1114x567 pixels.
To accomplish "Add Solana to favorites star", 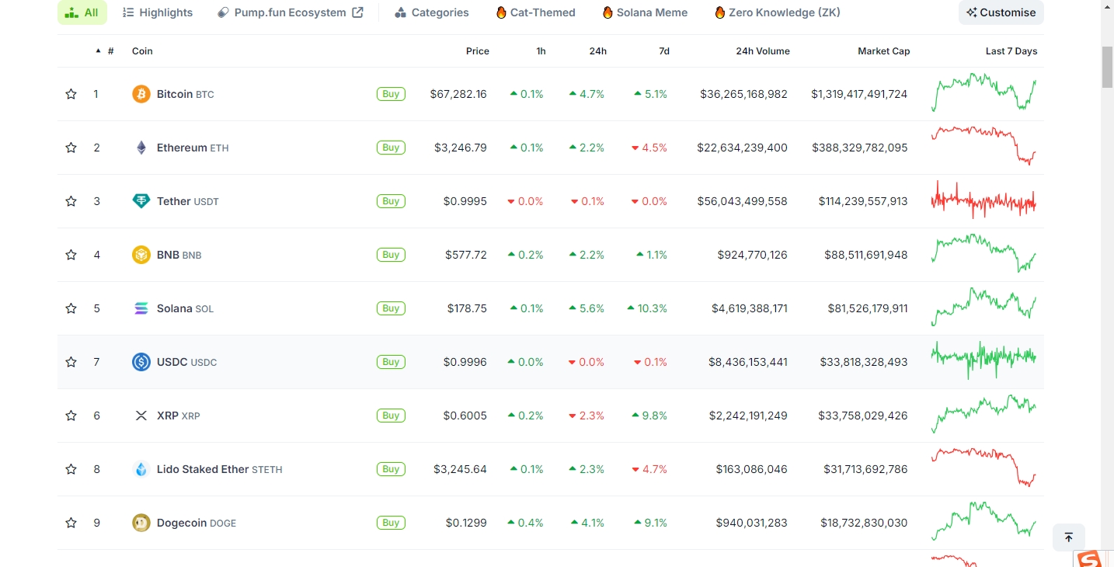I will coord(71,308).
